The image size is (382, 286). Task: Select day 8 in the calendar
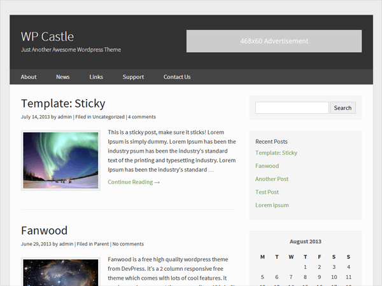[305, 277]
